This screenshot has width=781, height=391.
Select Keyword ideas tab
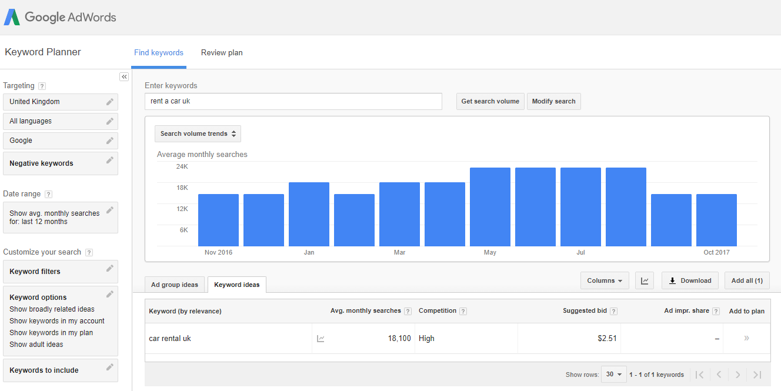pyautogui.click(x=237, y=285)
